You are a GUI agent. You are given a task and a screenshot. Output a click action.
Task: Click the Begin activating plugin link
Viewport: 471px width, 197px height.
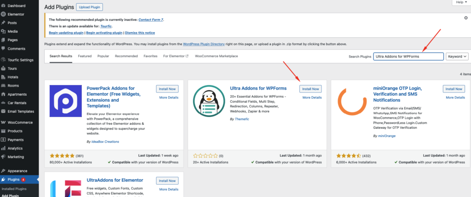[104, 33]
